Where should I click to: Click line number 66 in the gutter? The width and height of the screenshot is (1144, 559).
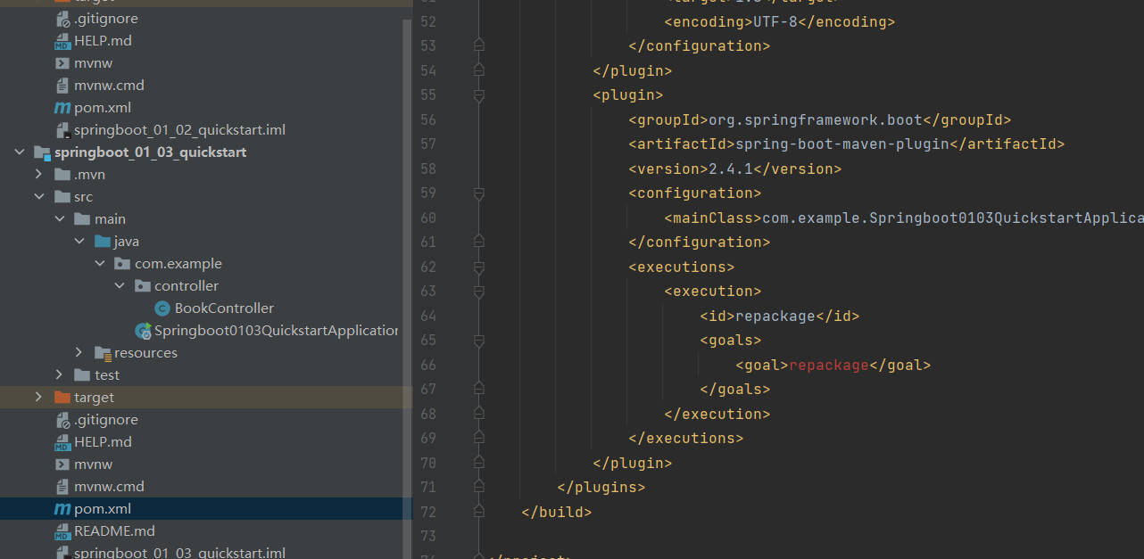[427, 365]
